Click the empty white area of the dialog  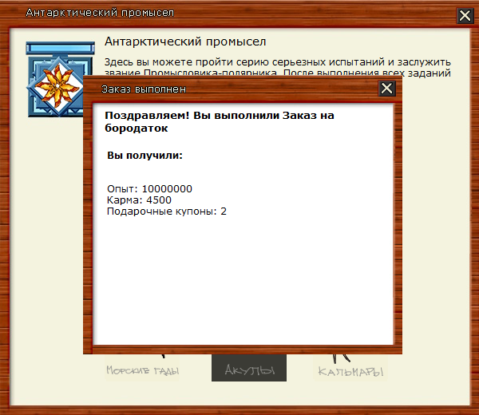coord(239,279)
